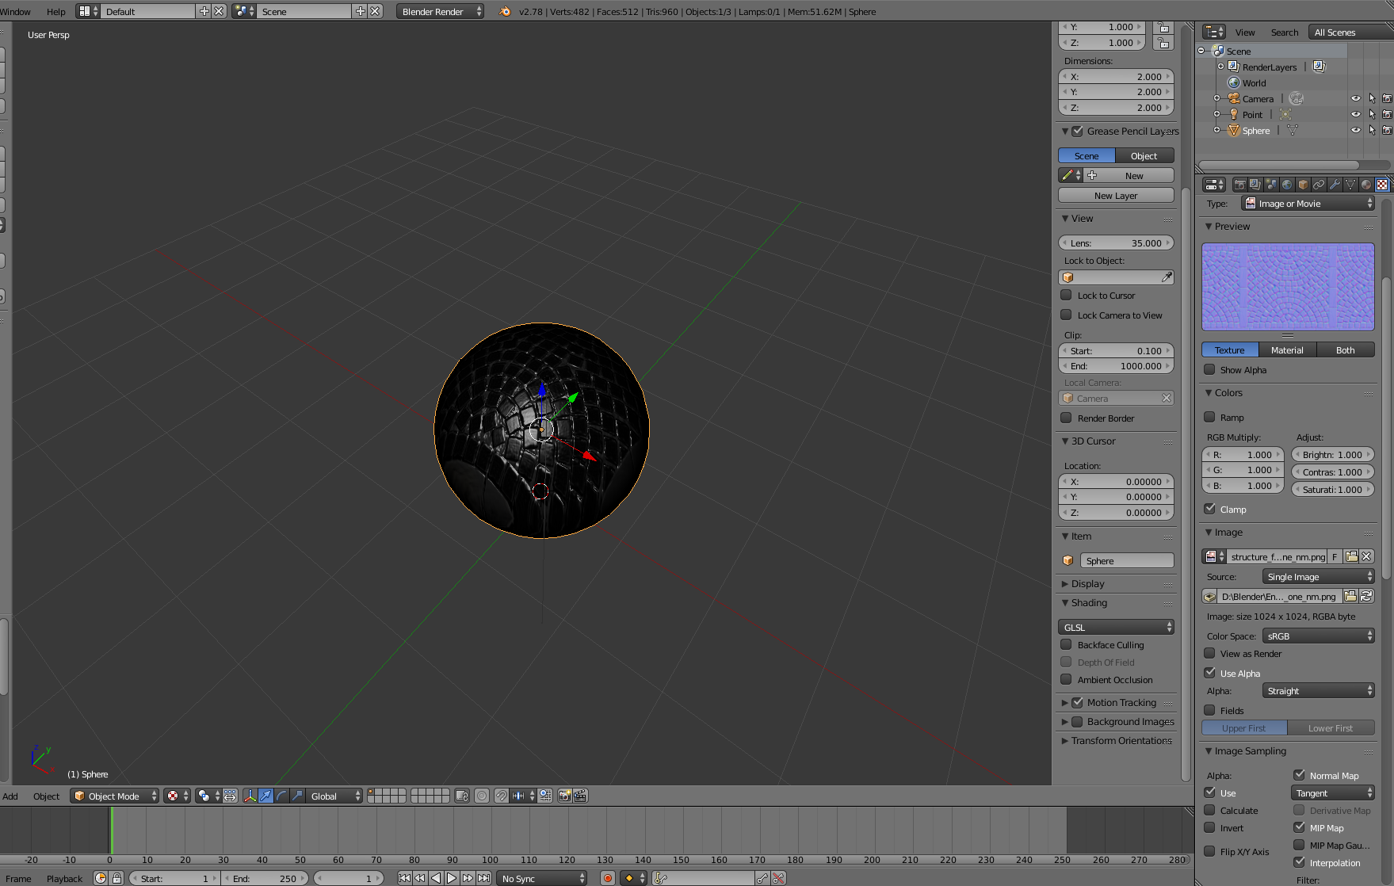Open the Help menu
The width and height of the screenshot is (1394, 886).
(56, 11)
